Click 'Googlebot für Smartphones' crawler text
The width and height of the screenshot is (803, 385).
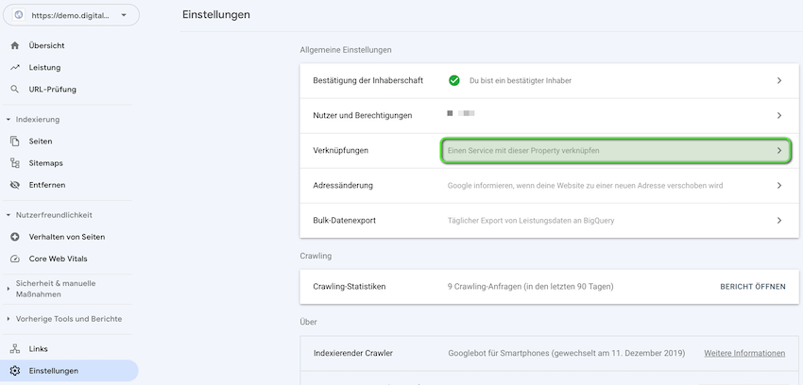(567, 353)
